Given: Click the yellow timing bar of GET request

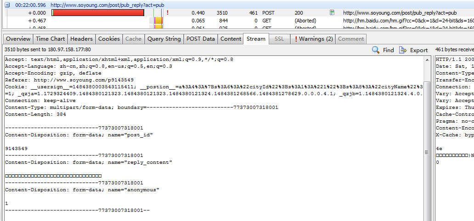Looking at the screenshot, I should [158, 21].
